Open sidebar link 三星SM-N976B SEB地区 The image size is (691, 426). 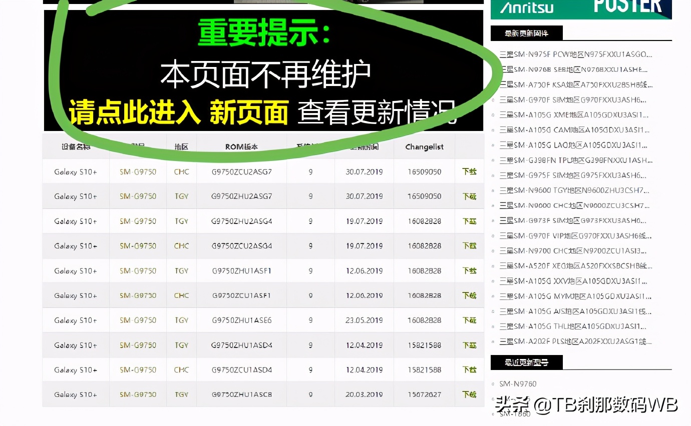tap(573, 69)
